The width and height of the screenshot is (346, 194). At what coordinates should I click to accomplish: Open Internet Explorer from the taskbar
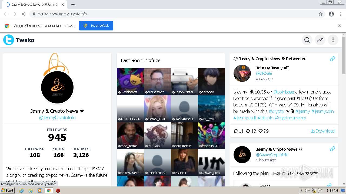click(x=21, y=190)
